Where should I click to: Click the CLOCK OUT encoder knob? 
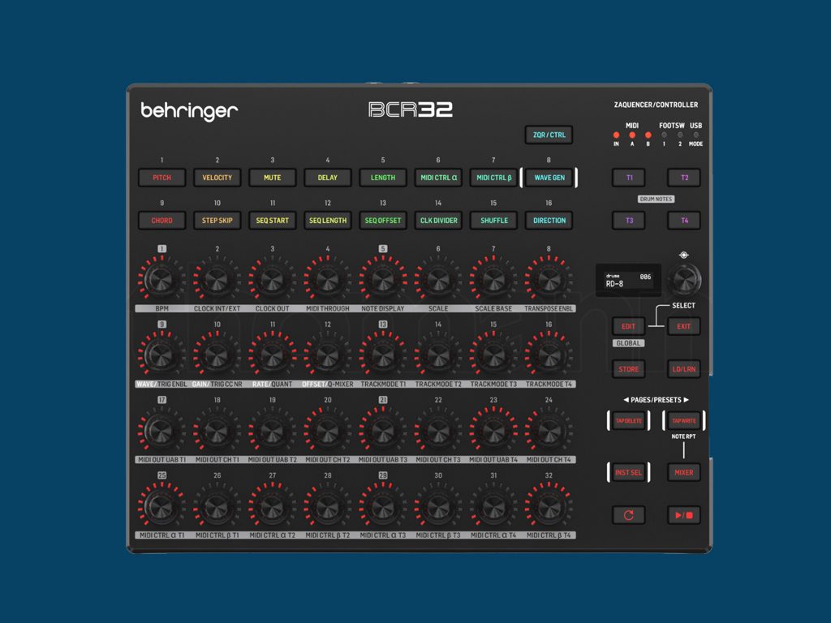(x=271, y=279)
